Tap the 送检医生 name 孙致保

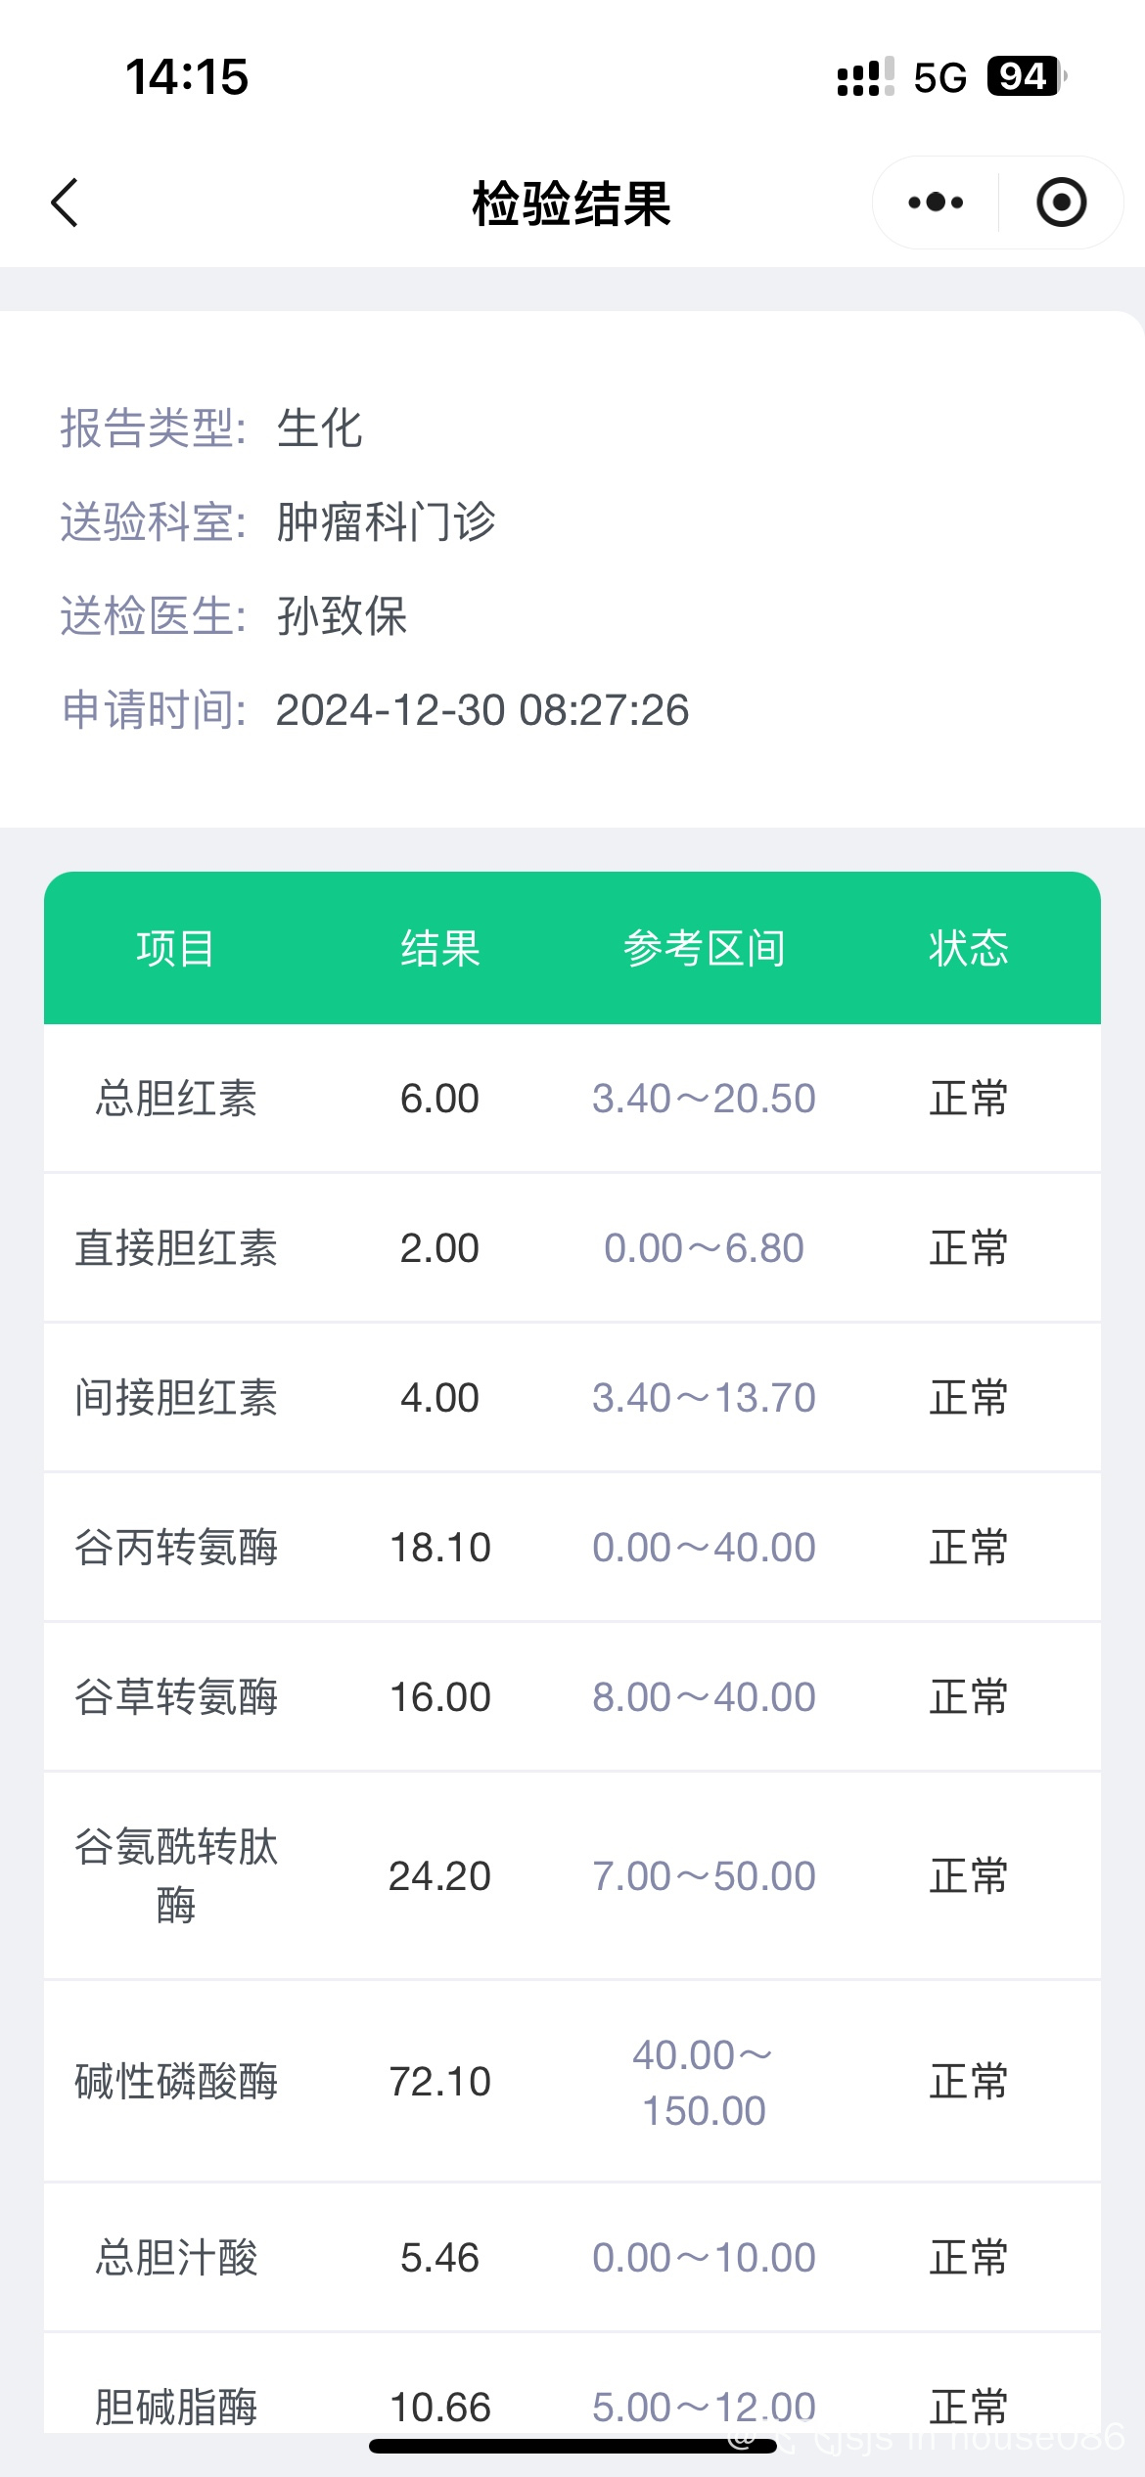click(x=342, y=616)
